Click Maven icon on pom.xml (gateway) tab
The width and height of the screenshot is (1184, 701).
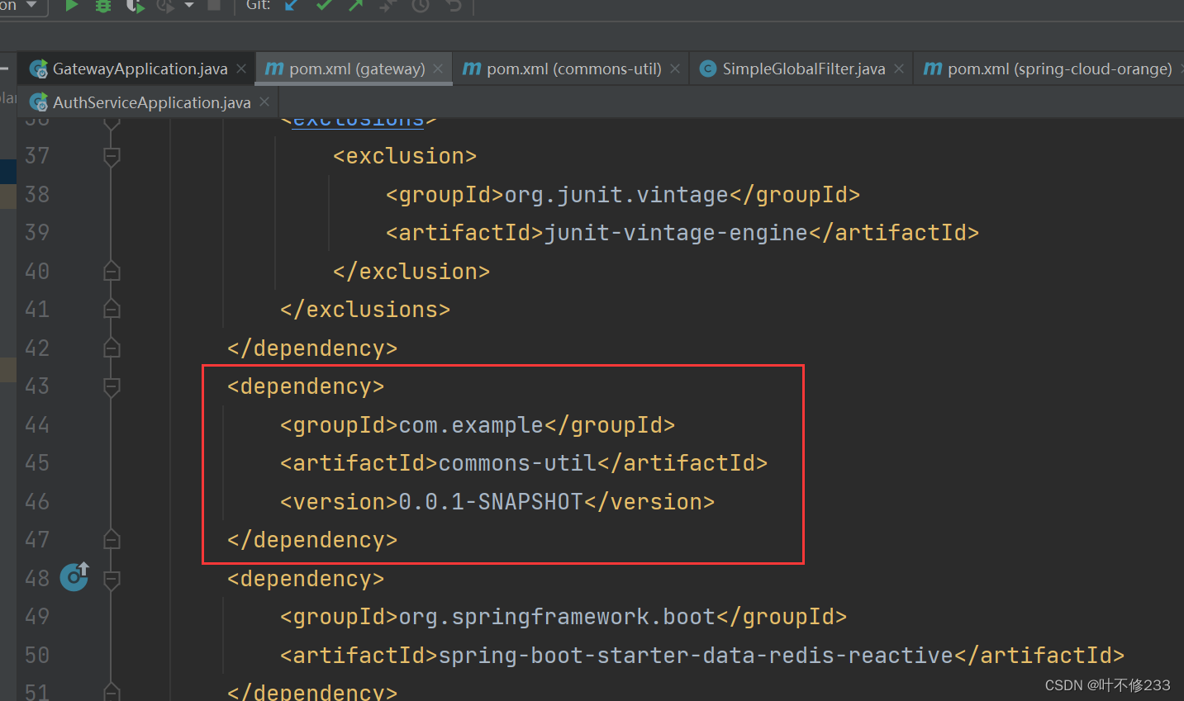pyautogui.click(x=274, y=69)
